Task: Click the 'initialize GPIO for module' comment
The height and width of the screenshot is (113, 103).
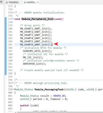Action: (x=43, y=48)
